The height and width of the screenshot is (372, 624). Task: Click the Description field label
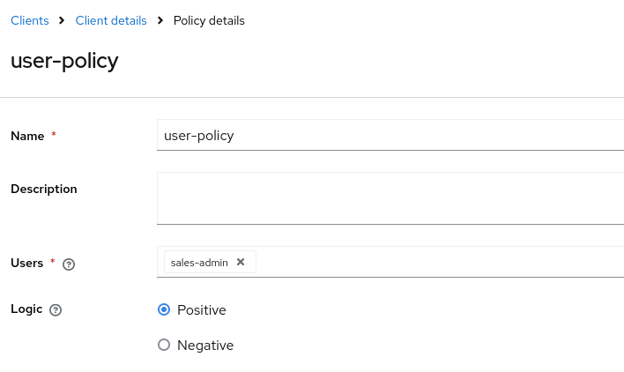(44, 189)
